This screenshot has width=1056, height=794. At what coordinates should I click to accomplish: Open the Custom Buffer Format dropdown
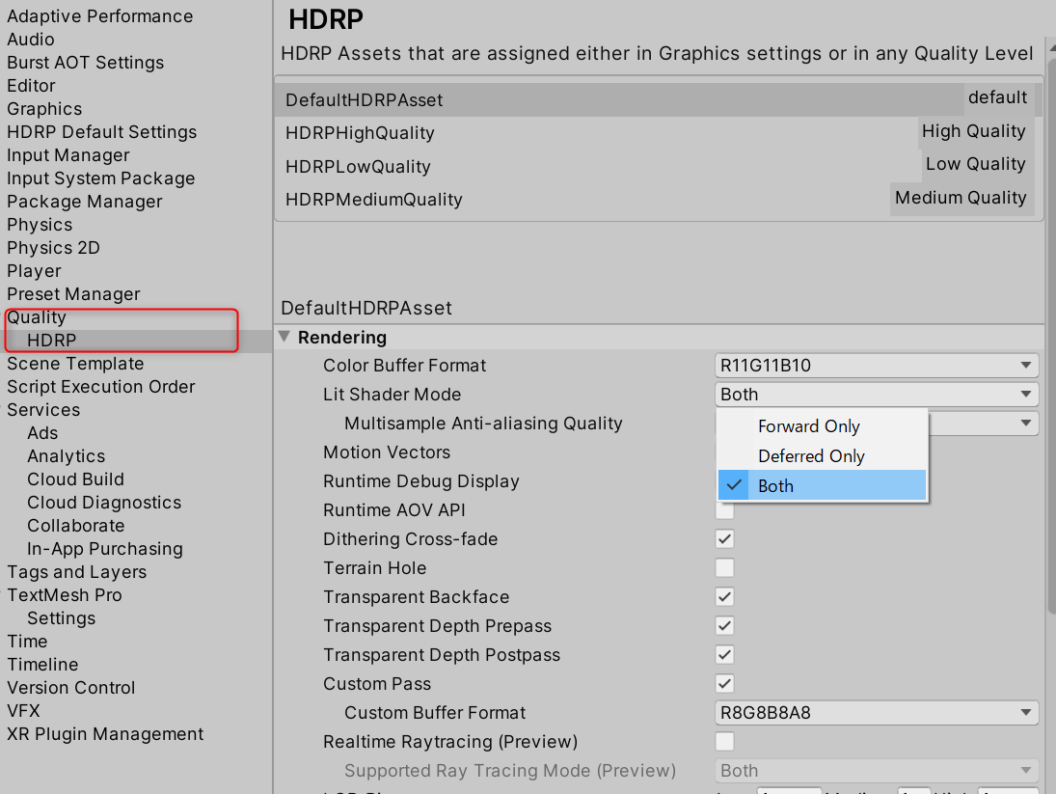pos(875,713)
